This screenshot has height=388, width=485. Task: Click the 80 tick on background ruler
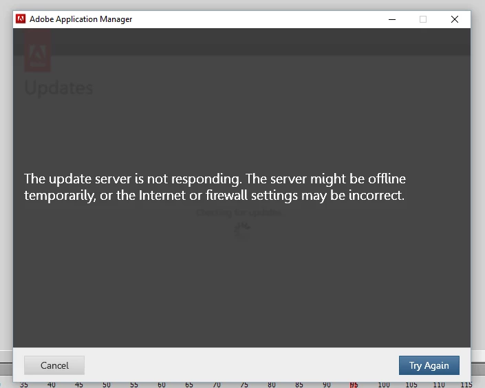pyautogui.click(x=272, y=385)
